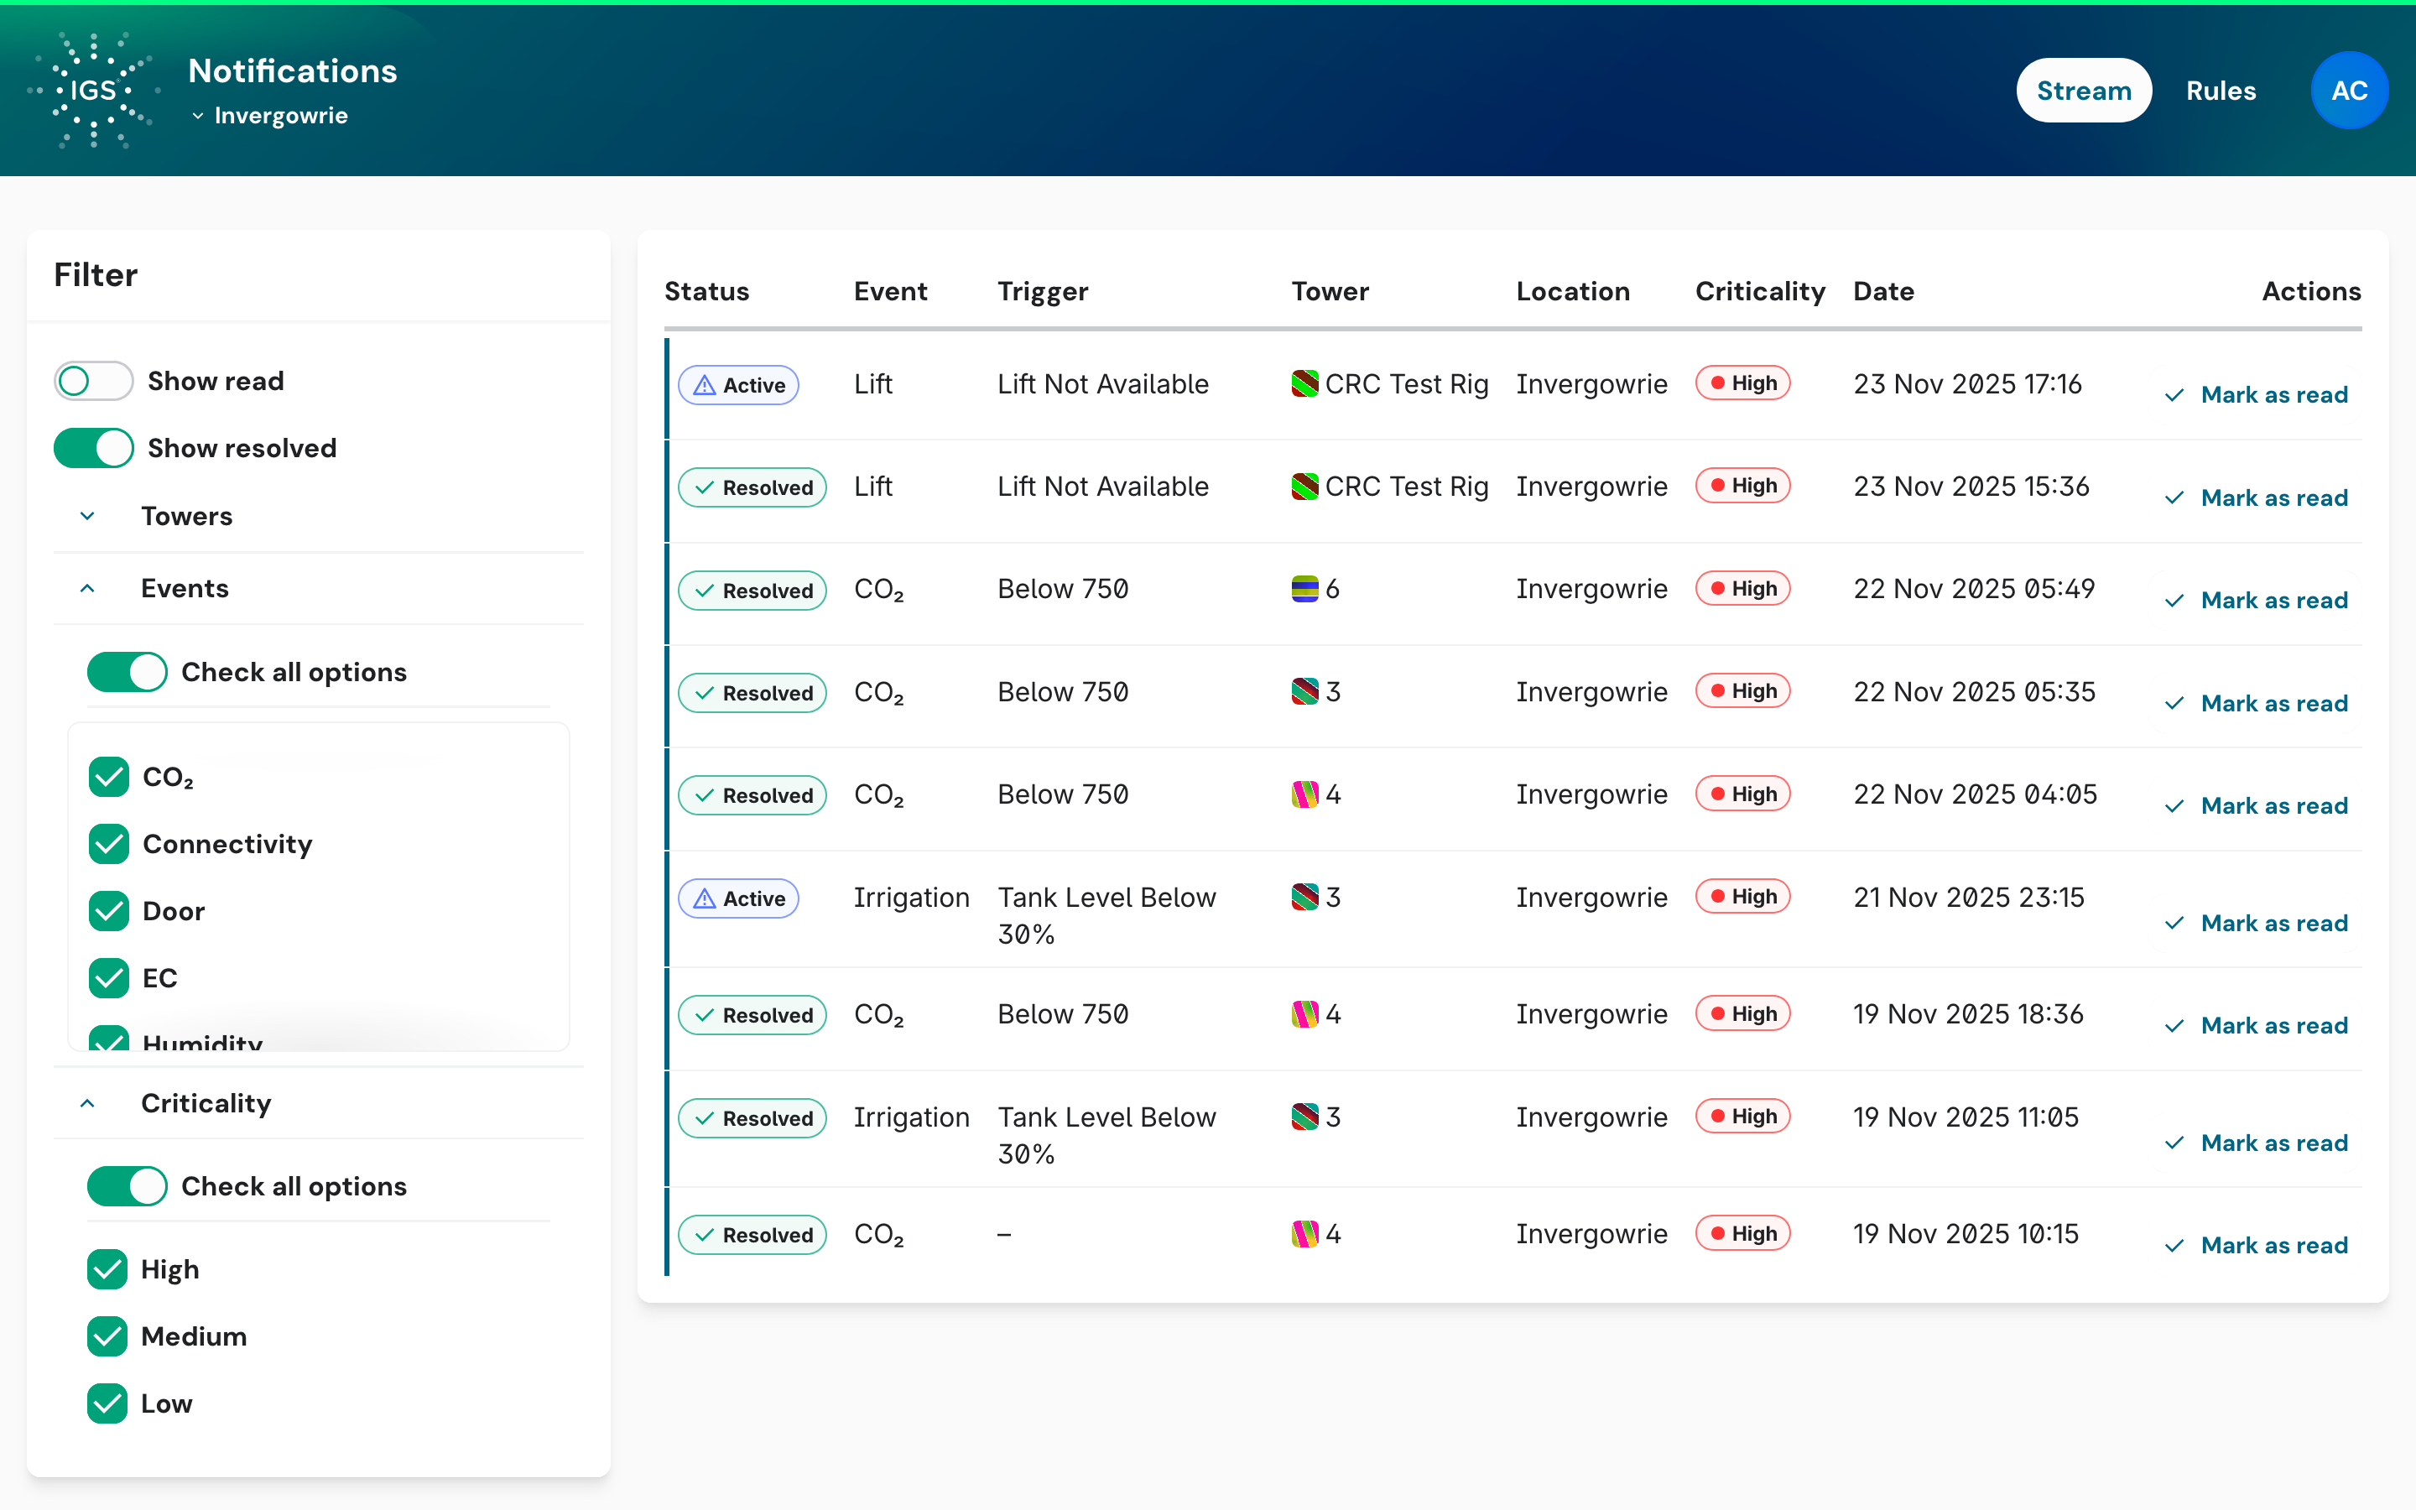Enable the Show read toggle
Viewport: 2416px width, 1510px height.
[x=93, y=382]
